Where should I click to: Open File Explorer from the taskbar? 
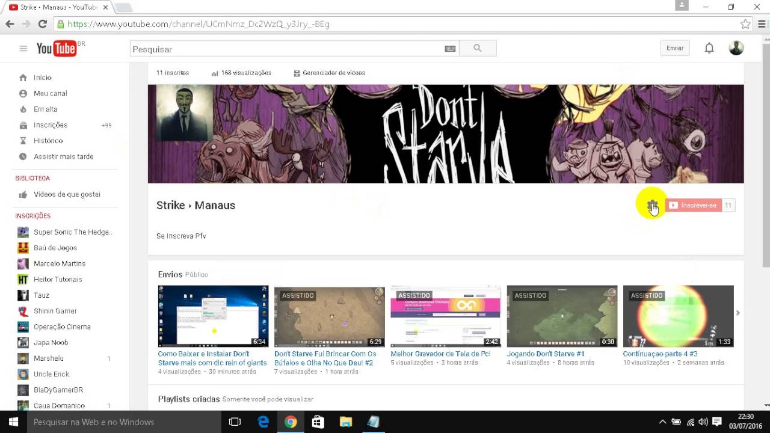tap(346, 422)
